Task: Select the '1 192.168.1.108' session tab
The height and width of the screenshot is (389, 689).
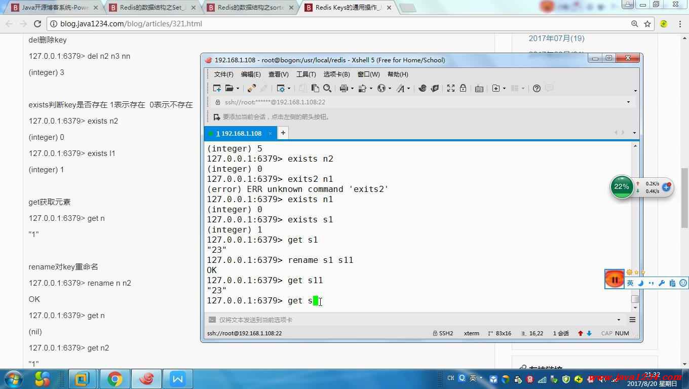Action: tap(241, 133)
